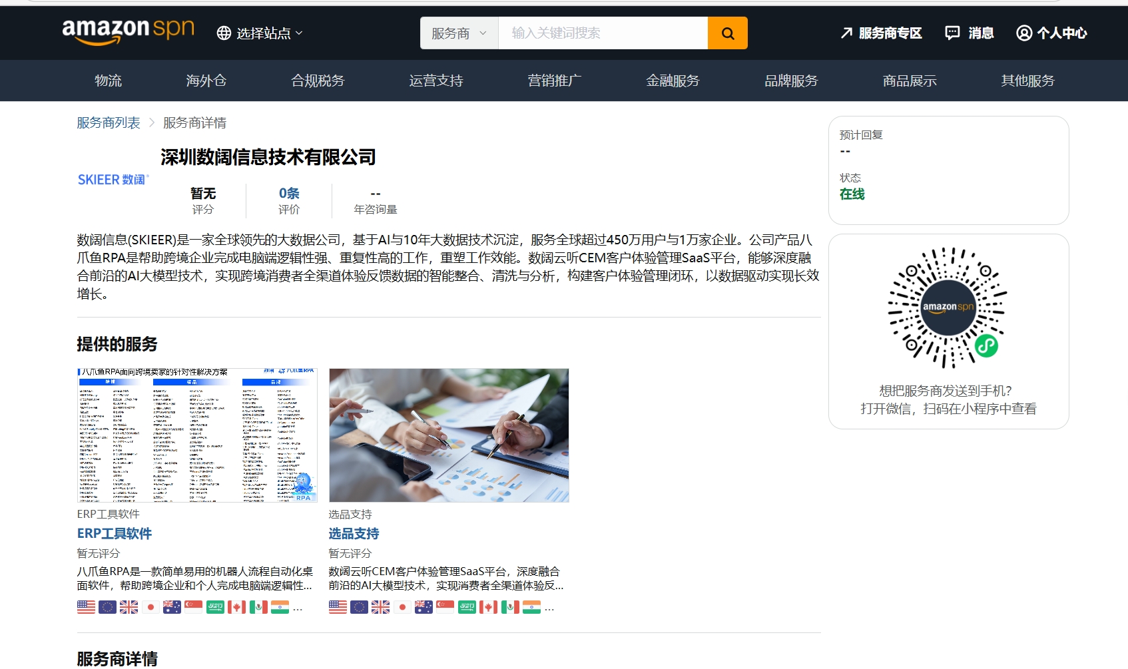This screenshot has height=669, width=1128.
Task: Expand the 服务商 search category dropdown
Action: (x=459, y=33)
